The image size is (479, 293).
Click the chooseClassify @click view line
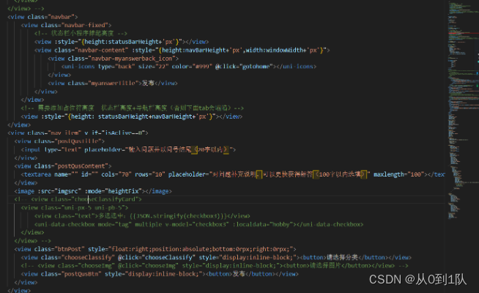click(x=216, y=257)
